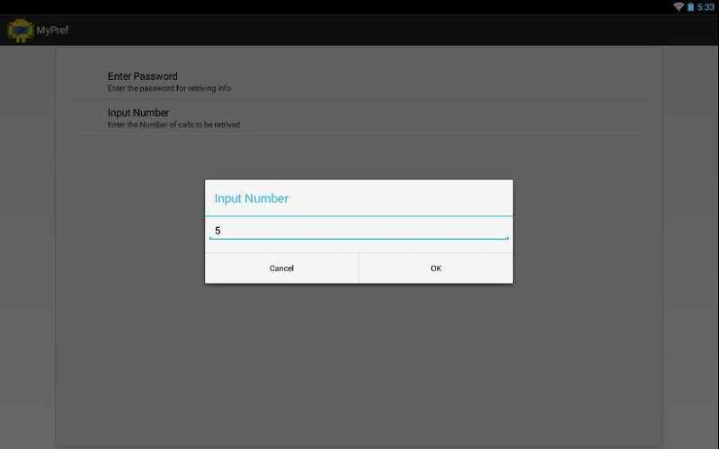Open the Enter Password preference
719x449 pixels.
coord(359,82)
